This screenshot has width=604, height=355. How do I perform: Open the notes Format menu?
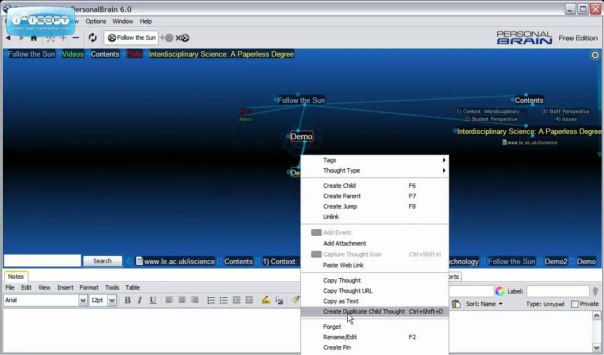tap(89, 287)
